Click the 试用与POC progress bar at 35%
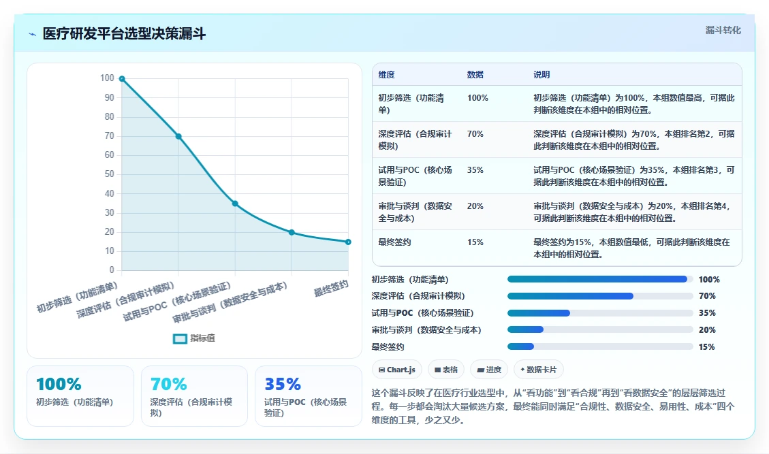Image resolution: width=769 pixels, height=454 pixels. click(x=600, y=313)
